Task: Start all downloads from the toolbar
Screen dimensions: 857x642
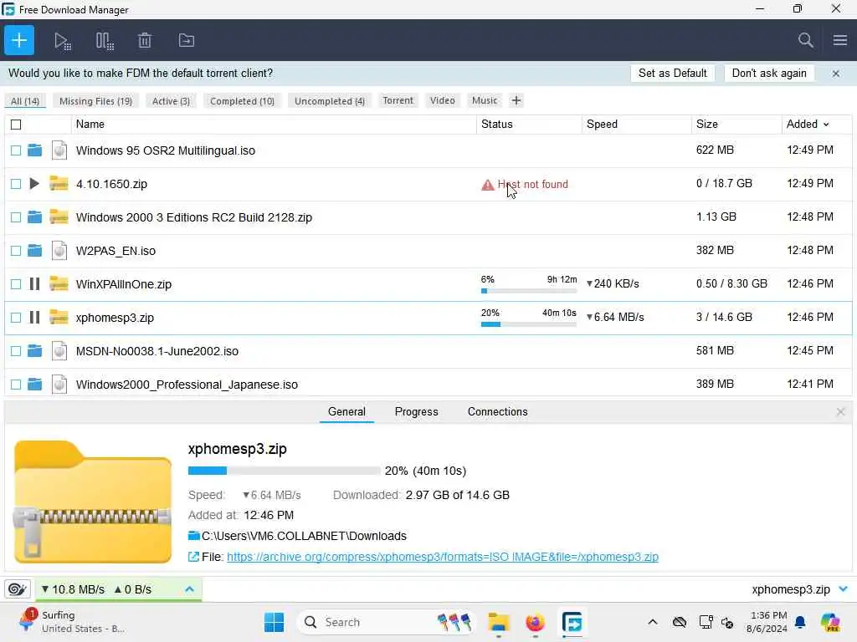Action: tap(62, 41)
